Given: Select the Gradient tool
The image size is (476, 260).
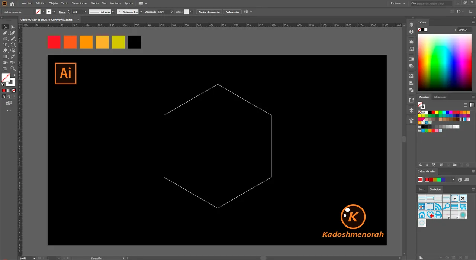Looking at the screenshot, I should 5,56.
